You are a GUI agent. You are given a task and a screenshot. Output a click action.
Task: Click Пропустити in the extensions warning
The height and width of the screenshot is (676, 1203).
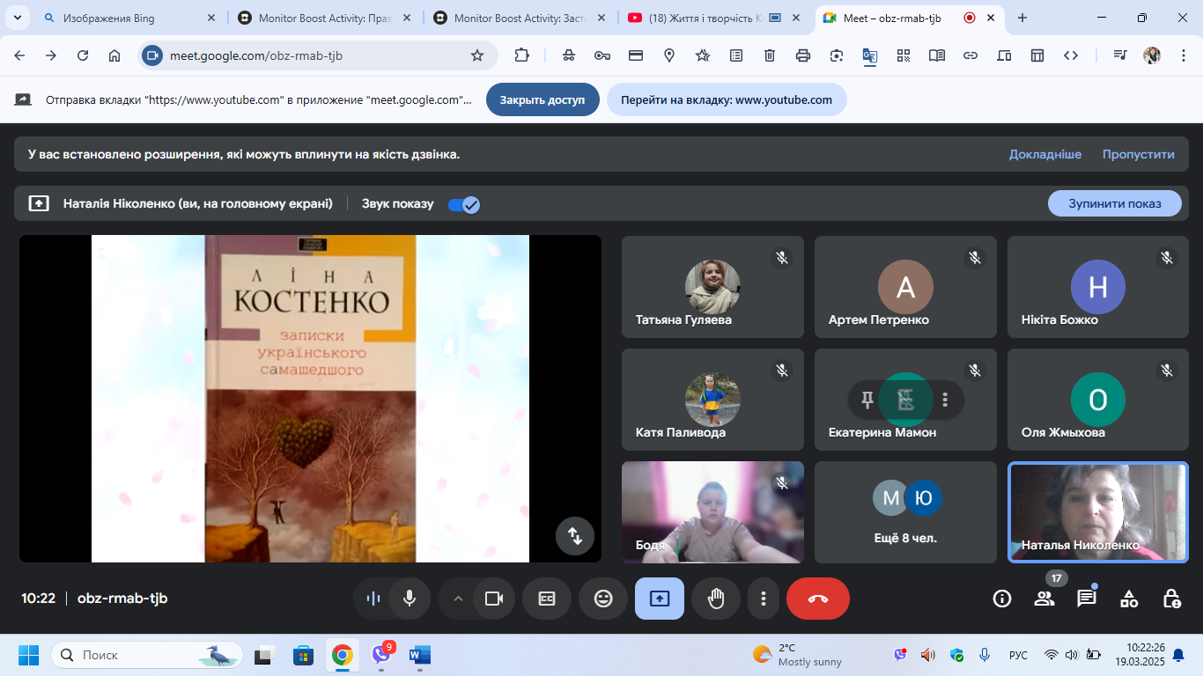click(1139, 154)
